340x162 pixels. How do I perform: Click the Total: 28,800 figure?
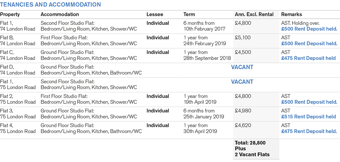tap(250, 143)
